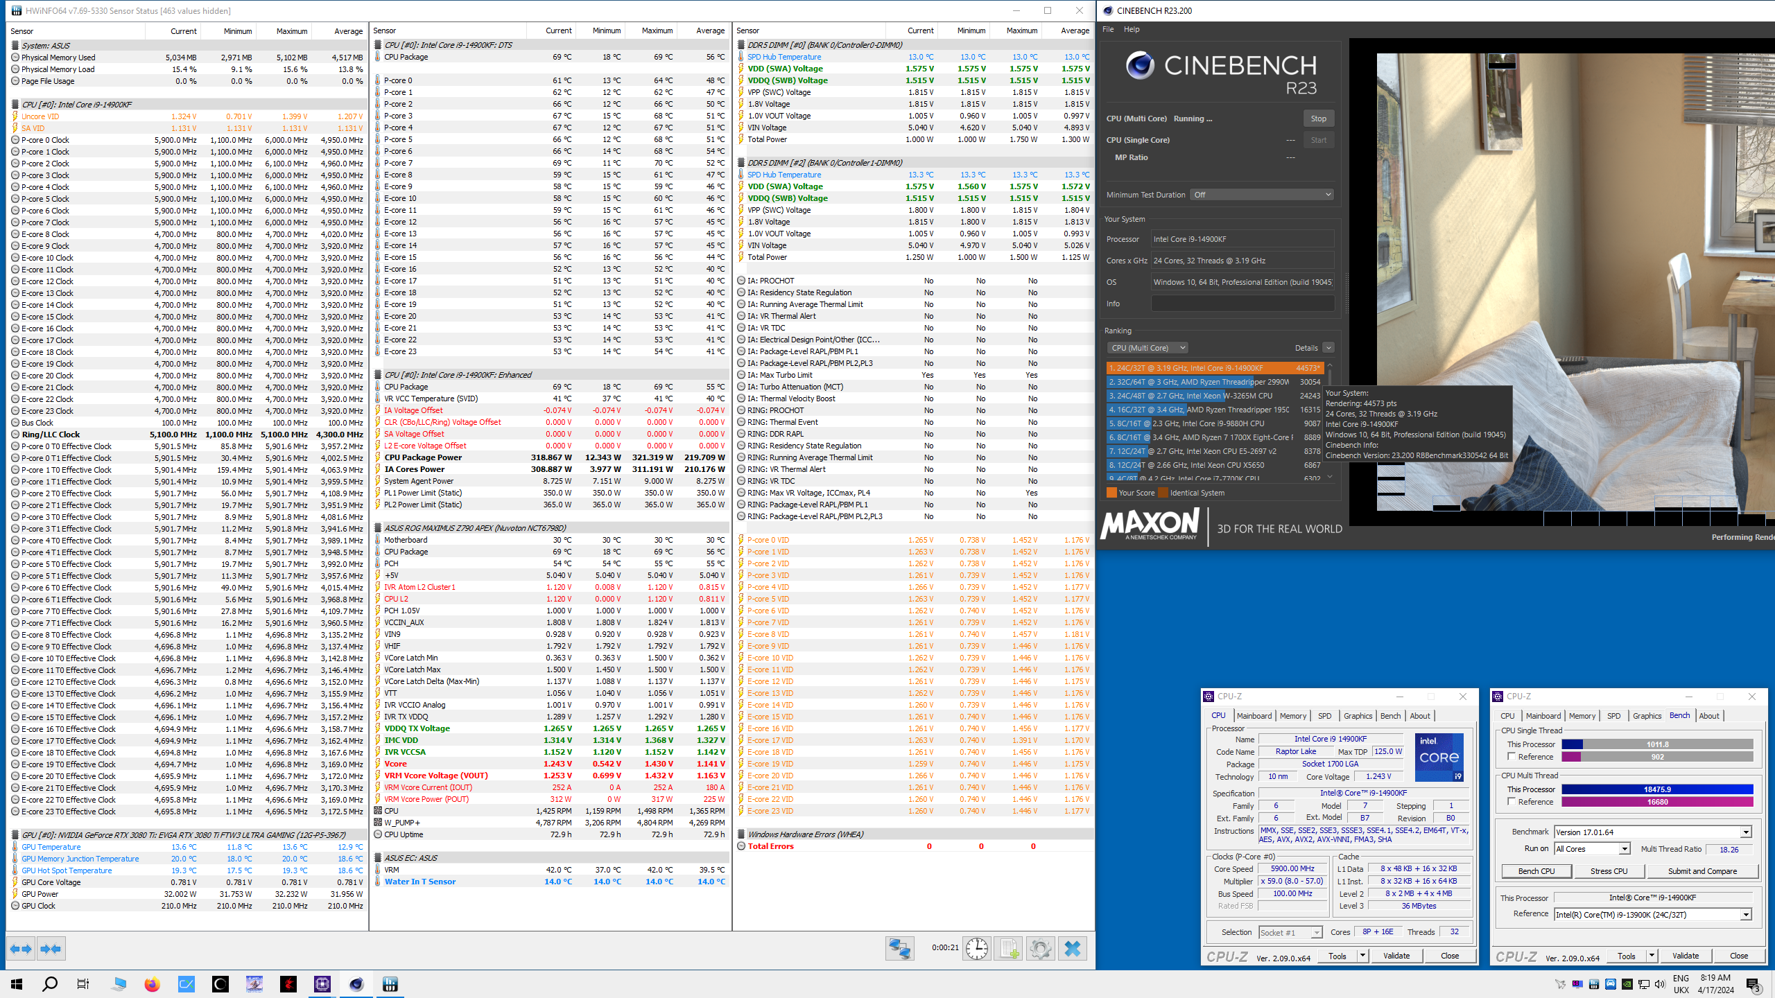Image resolution: width=1775 pixels, height=998 pixels.
Task: Click Multi Thread Reference 16680 bar
Action: click(x=1658, y=802)
